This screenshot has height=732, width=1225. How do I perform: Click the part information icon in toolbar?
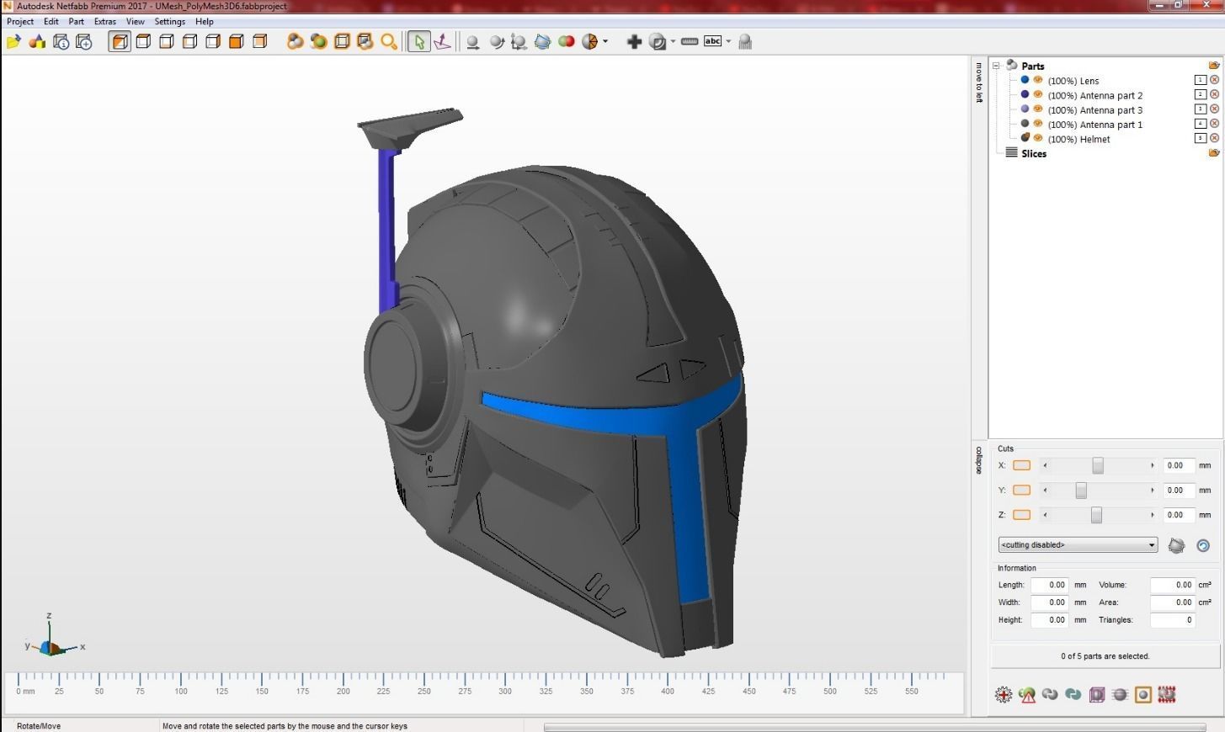click(61, 41)
